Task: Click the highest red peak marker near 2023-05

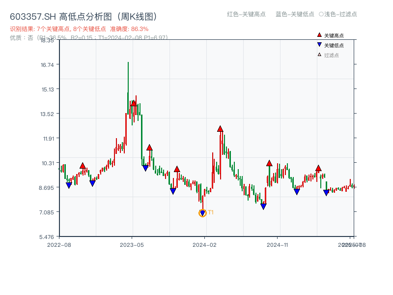Action: click(133, 103)
